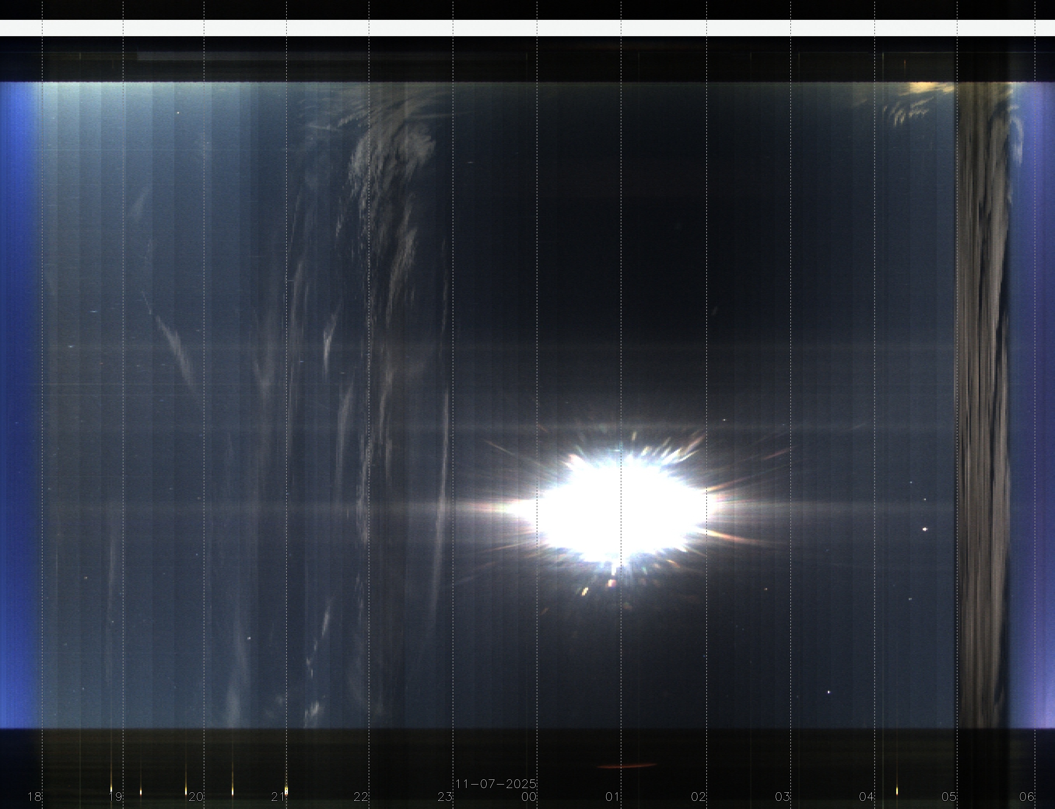Select the 01 hour label
The width and height of the screenshot is (1055, 809).
612,797
